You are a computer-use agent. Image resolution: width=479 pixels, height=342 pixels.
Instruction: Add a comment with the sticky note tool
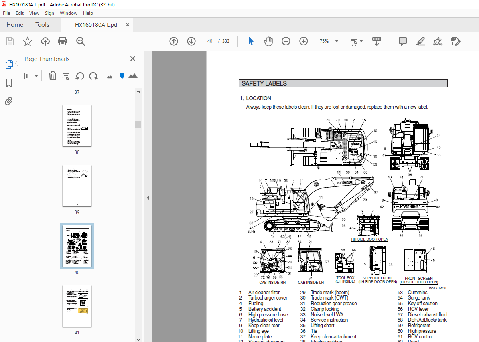tap(403, 41)
